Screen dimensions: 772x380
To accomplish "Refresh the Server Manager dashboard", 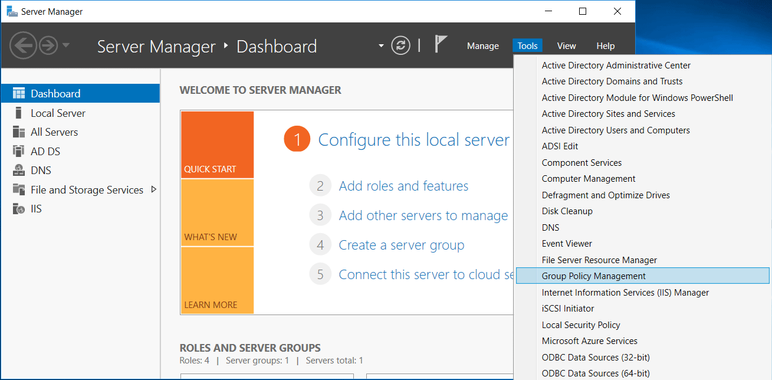I will pyautogui.click(x=400, y=45).
